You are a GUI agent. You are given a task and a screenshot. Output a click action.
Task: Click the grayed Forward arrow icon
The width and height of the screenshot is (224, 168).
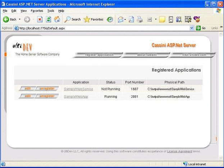(27, 19)
